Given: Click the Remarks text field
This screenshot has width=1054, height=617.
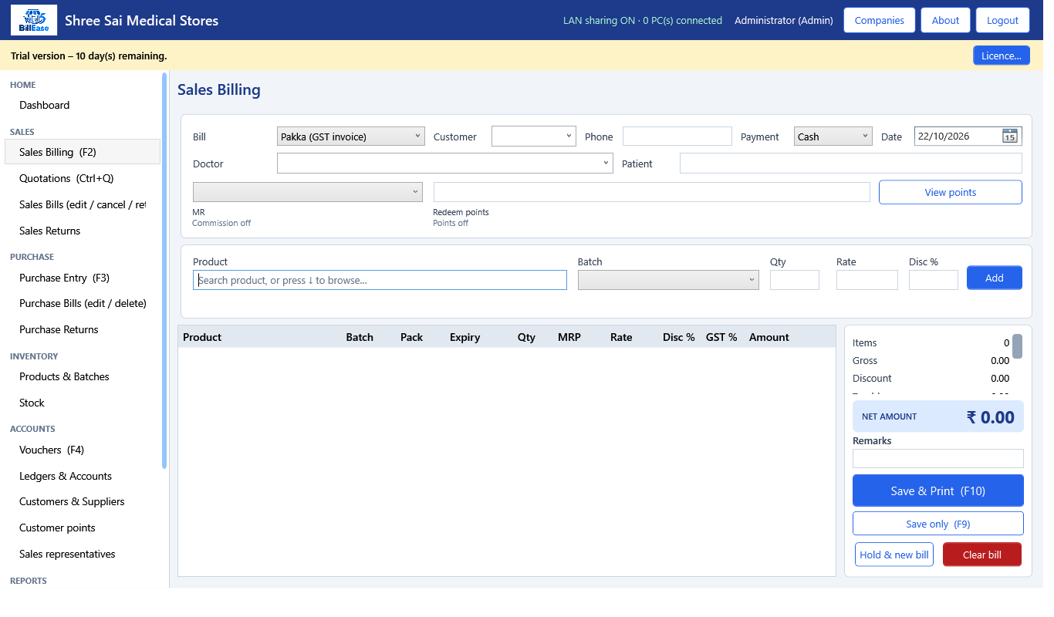Looking at the screenshot, I should [x=938, y=458].
